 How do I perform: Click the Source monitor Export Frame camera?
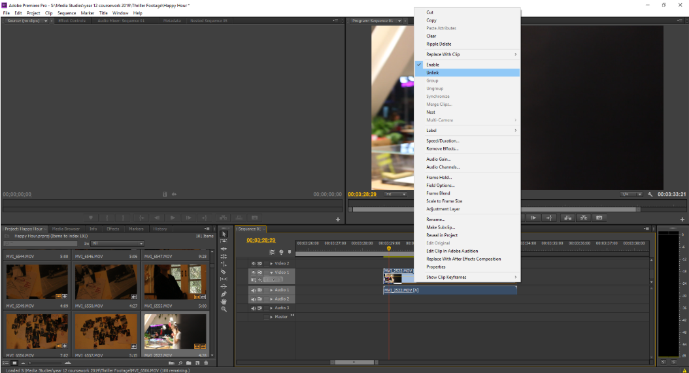pyautogui.click(x=254, y=218)
